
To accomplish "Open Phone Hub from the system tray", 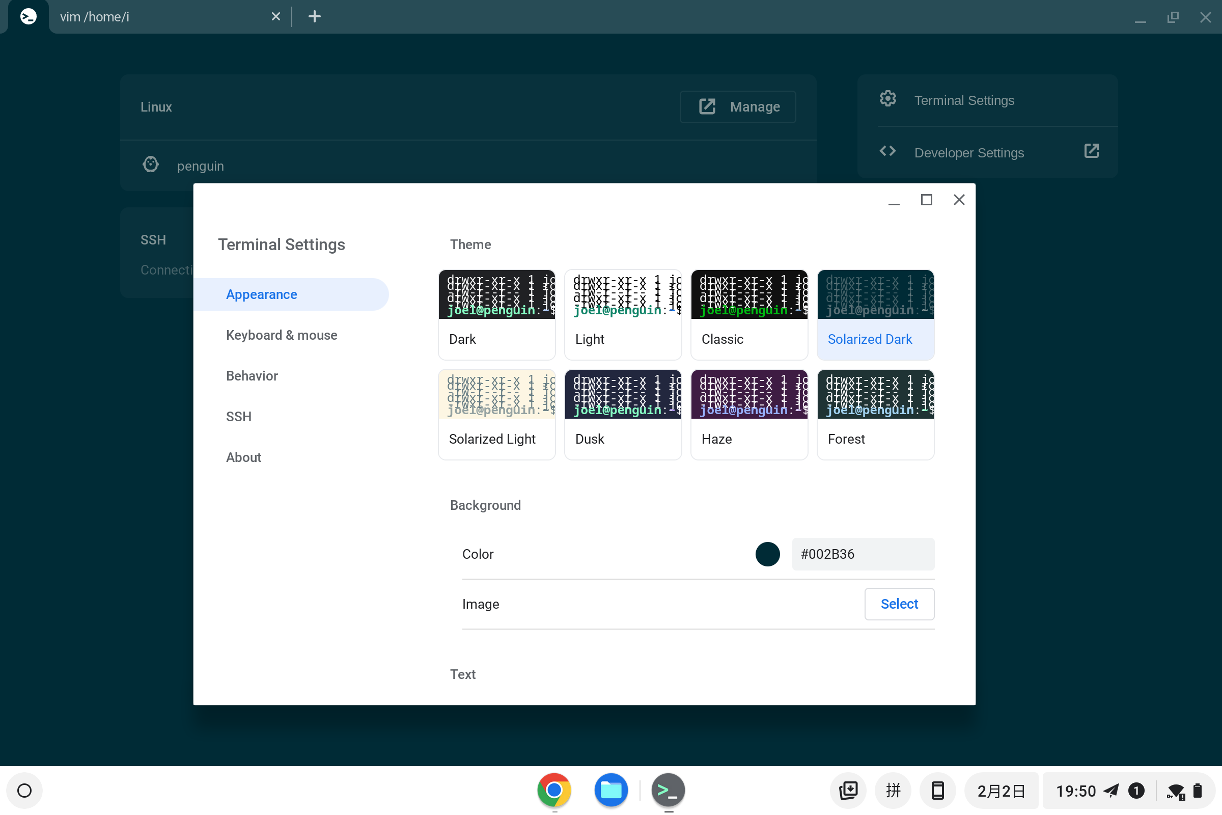I will tap(937, 790).
